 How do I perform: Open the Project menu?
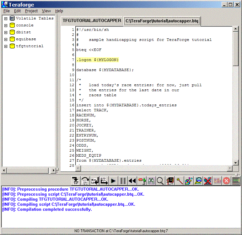coord(31,11)
